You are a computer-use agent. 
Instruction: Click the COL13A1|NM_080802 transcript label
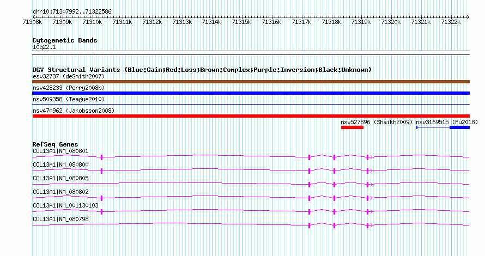(x=60, y=192)
